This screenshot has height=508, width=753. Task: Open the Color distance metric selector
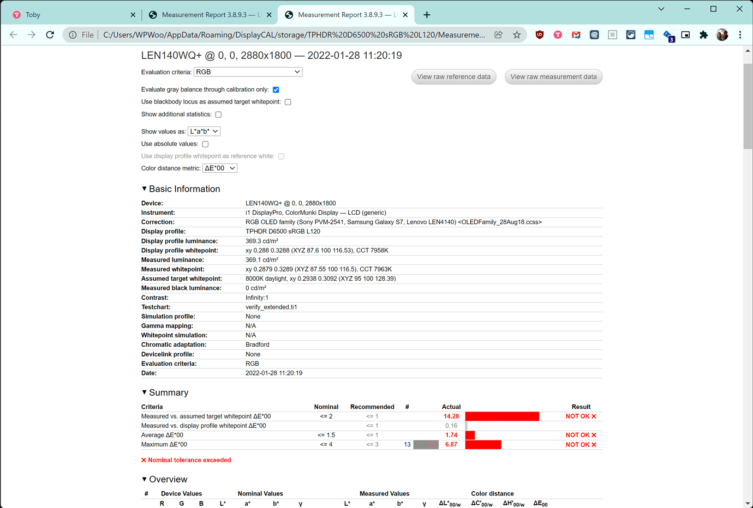coord(219,168)
